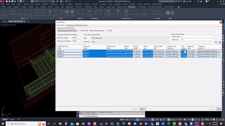
Task: Add a new layout with plus icon
Action: tap(18, 119)
